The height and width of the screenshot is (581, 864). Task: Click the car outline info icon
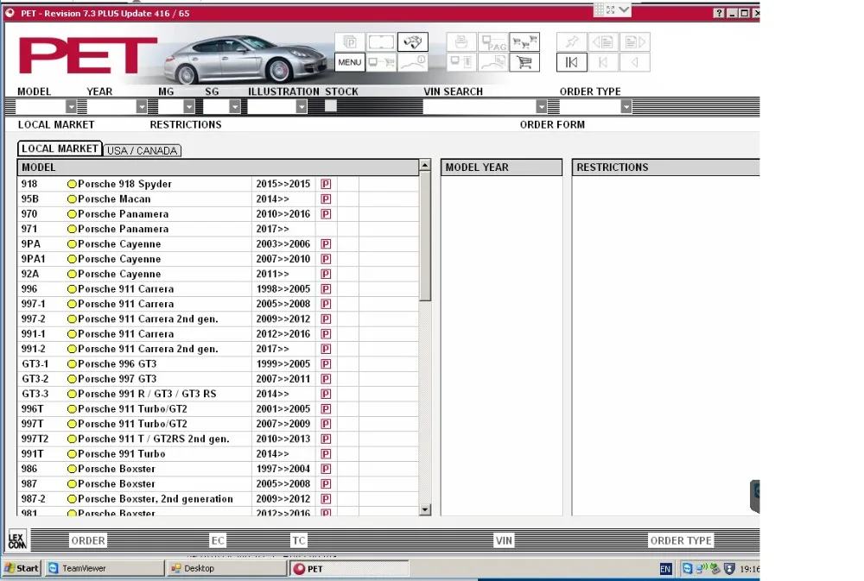click(413, 62)
